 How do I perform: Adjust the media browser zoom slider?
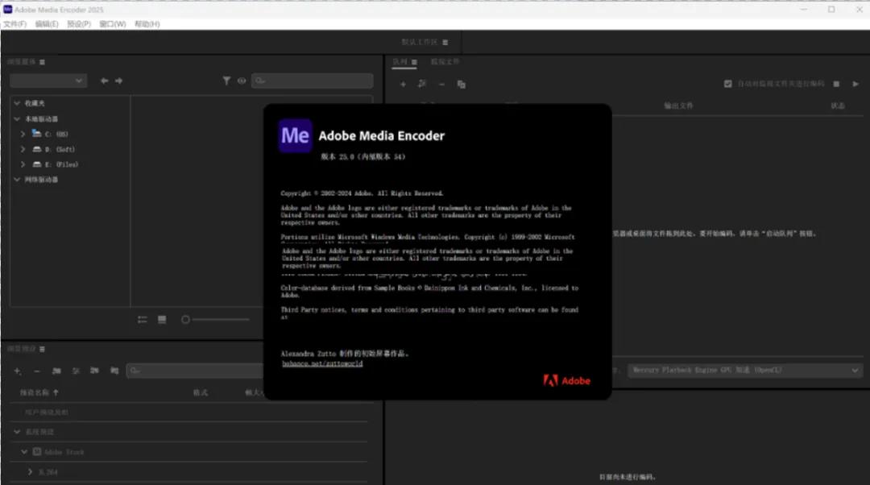[186, 320]
